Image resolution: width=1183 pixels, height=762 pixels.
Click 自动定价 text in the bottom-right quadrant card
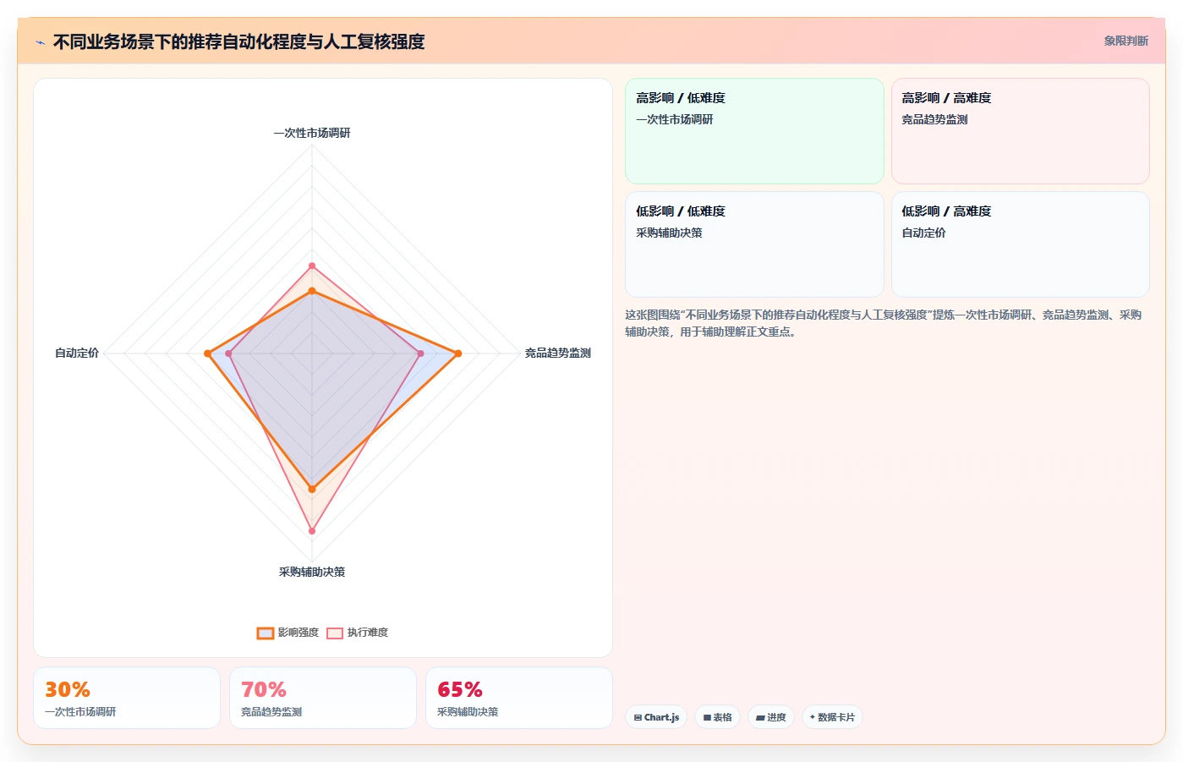tap(923, 233)
